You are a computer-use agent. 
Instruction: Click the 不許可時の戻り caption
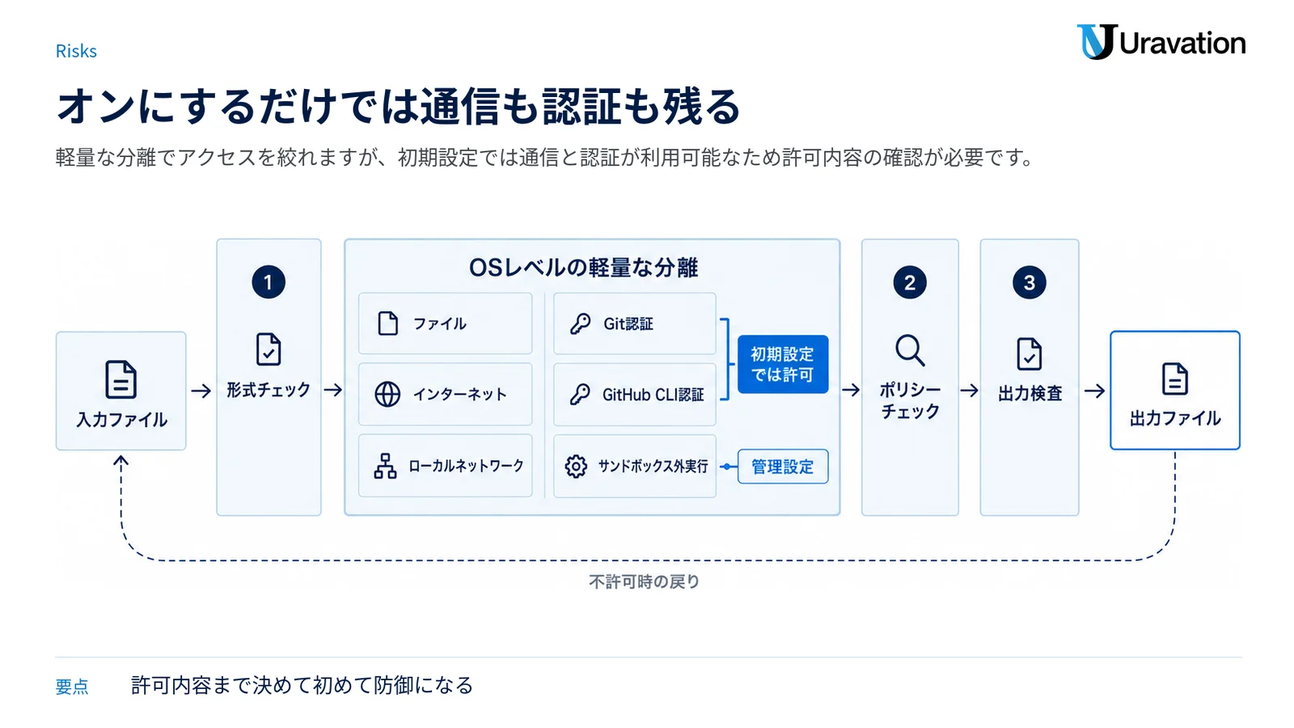pos(645,582)
